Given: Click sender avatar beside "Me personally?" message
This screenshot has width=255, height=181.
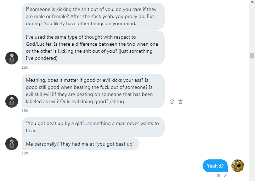Looking at the screenshot, I should (x=12, y=144).
